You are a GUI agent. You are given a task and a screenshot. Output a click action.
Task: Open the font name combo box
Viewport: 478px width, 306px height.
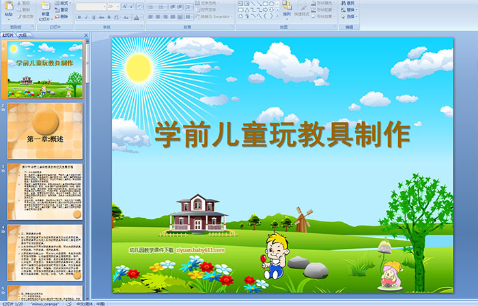(91, 7)
